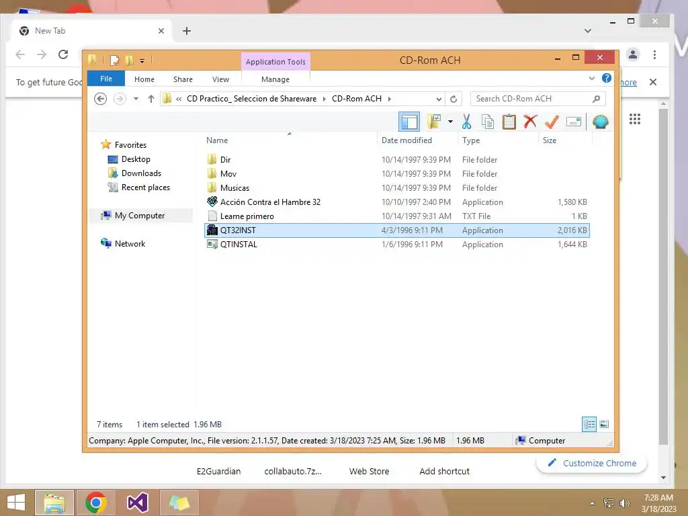Expand the folder options dropdown arrow
The width and height of the screenshot is (688, 516).
tap(450, 122)
